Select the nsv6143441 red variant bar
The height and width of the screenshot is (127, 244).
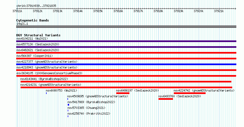click(x=126, y=82)
